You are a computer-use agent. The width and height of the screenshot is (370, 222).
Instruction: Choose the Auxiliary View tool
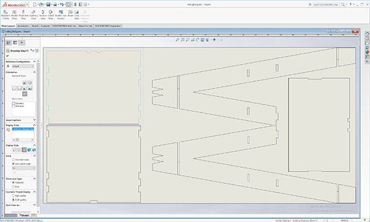click(x=33, y=15)
